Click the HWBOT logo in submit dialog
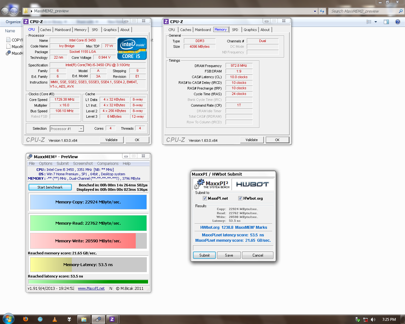 tap(252, 184)
